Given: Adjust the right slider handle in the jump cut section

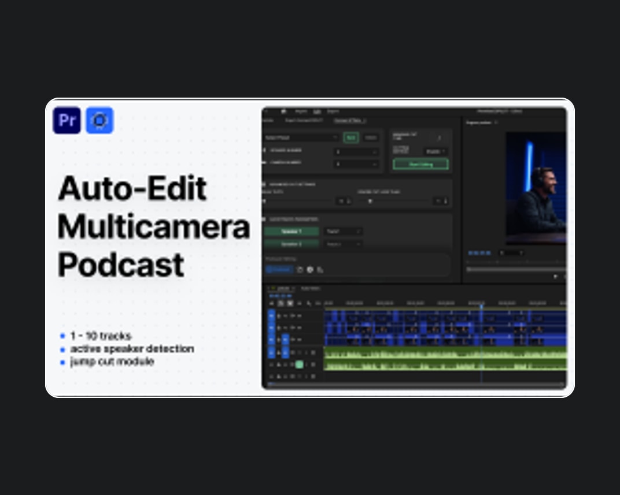Looking at the screenshot, I should click(370, 202).
